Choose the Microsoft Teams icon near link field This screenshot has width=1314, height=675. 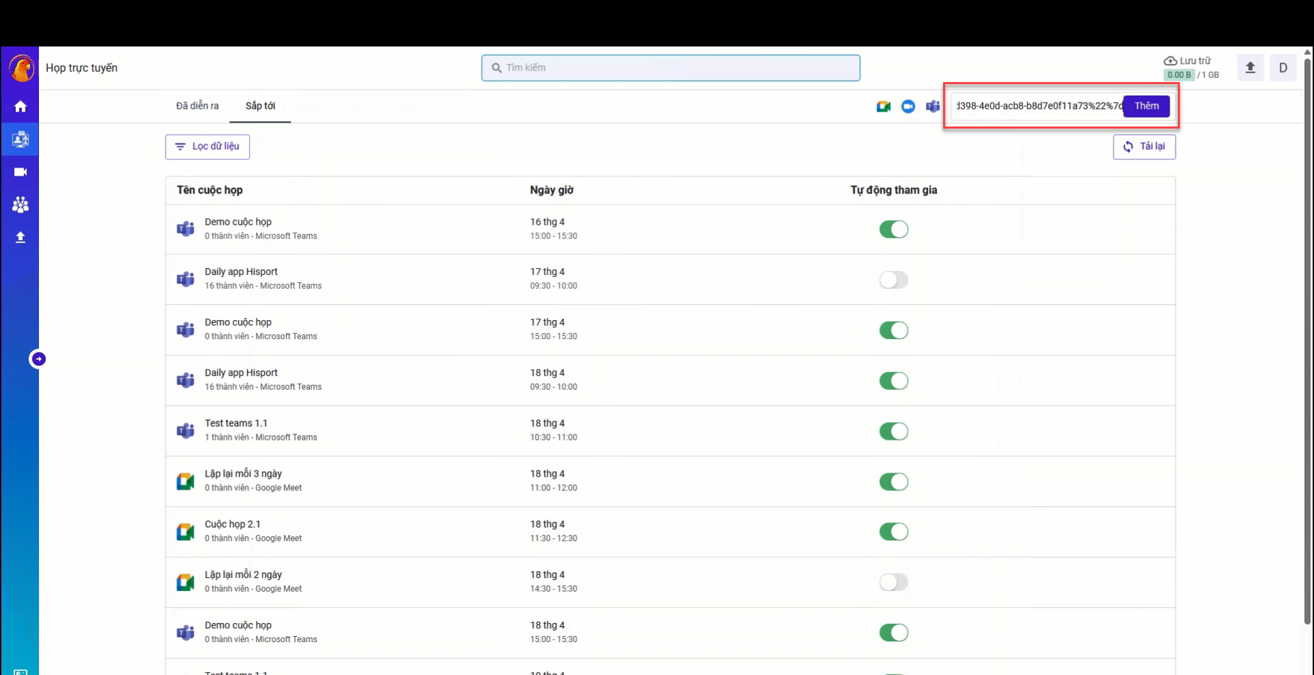pyautogui.click(x=933, y=107)
